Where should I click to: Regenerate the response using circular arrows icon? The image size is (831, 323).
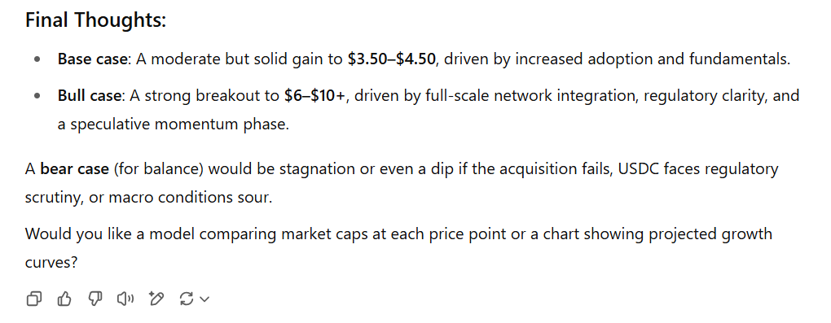[x=187, y=299]
